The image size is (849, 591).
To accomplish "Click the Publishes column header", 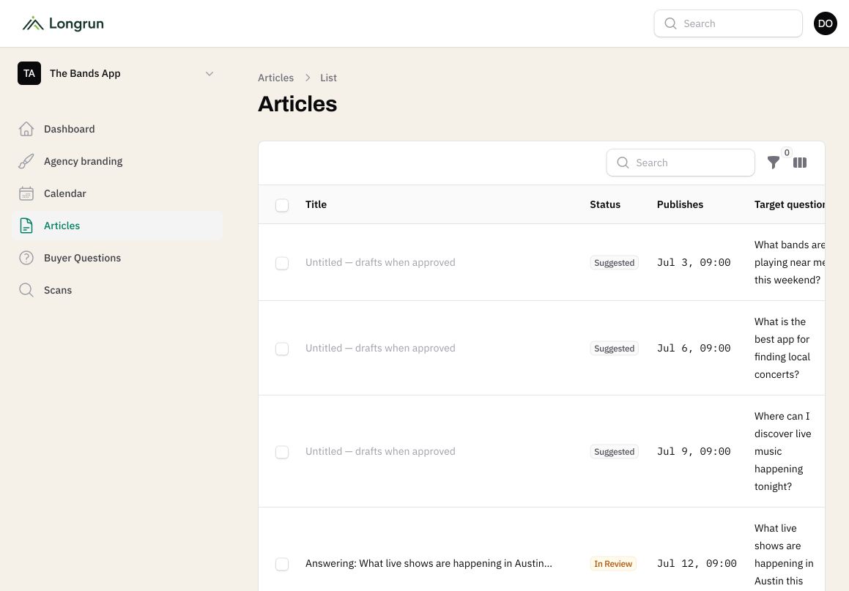I will 680,204.
